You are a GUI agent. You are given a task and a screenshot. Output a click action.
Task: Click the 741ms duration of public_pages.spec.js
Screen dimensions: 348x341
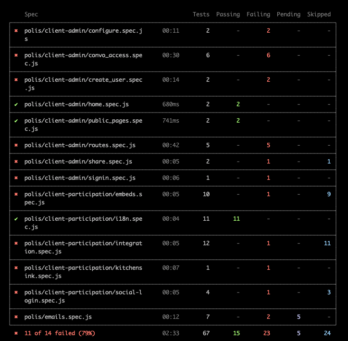tap(171, 121)
